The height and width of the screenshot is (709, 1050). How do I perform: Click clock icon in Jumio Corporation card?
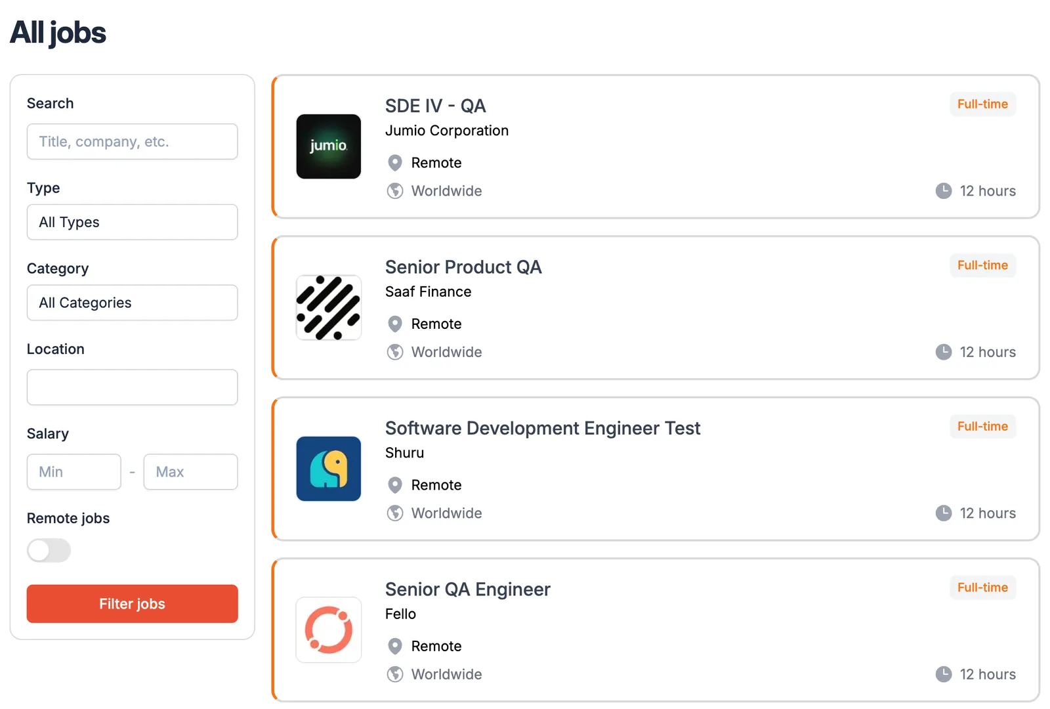point(944,191)
